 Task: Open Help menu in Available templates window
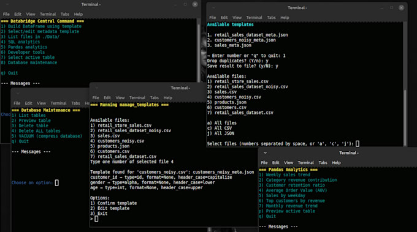(x=285, y=18)
